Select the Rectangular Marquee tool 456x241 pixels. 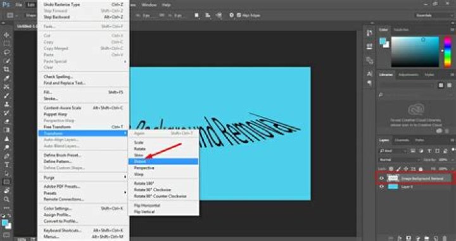[x=6, y=44]
